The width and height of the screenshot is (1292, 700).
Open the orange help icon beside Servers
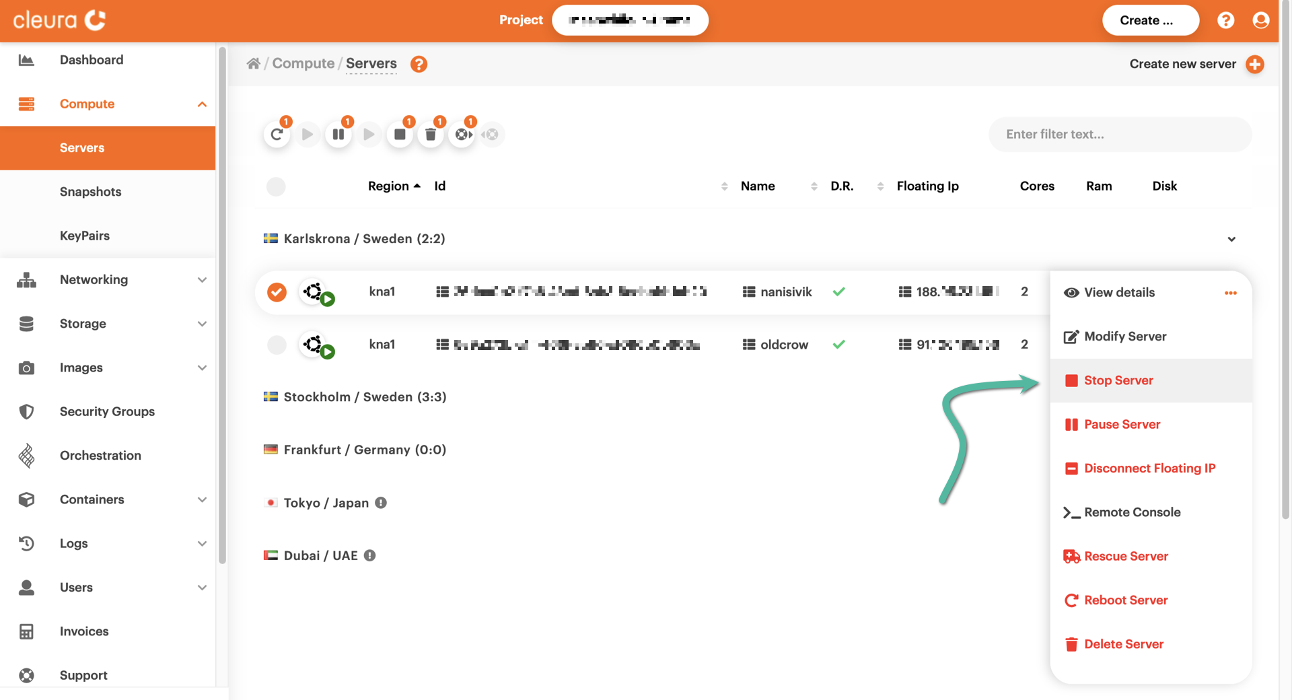(x=419, y=64)
